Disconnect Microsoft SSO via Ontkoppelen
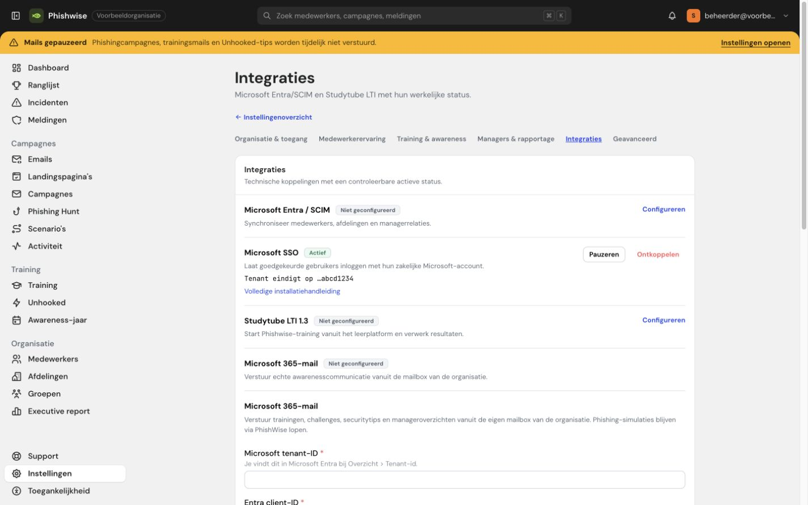 (x=658, y=254)
